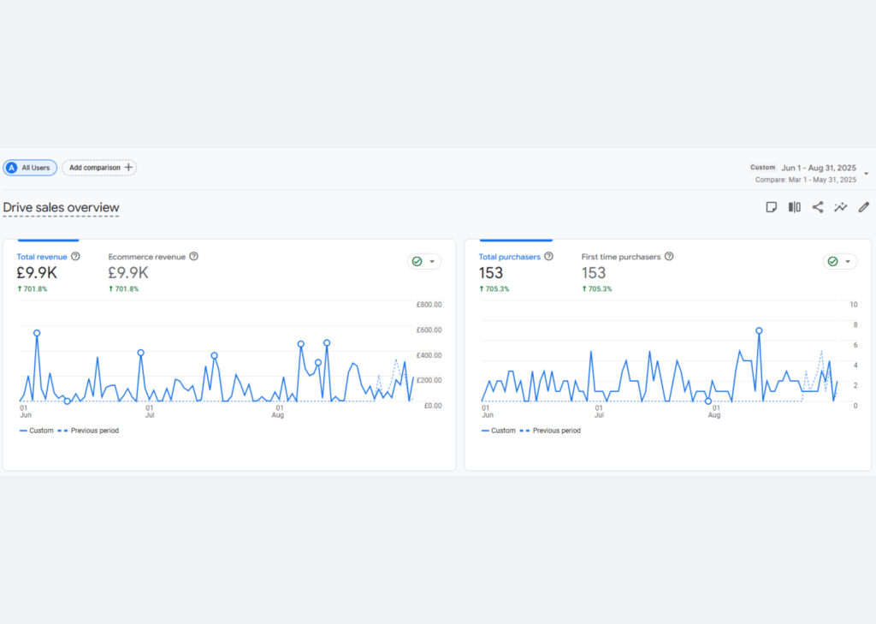Open the date range dropdown arrow

tap(866, 174)
